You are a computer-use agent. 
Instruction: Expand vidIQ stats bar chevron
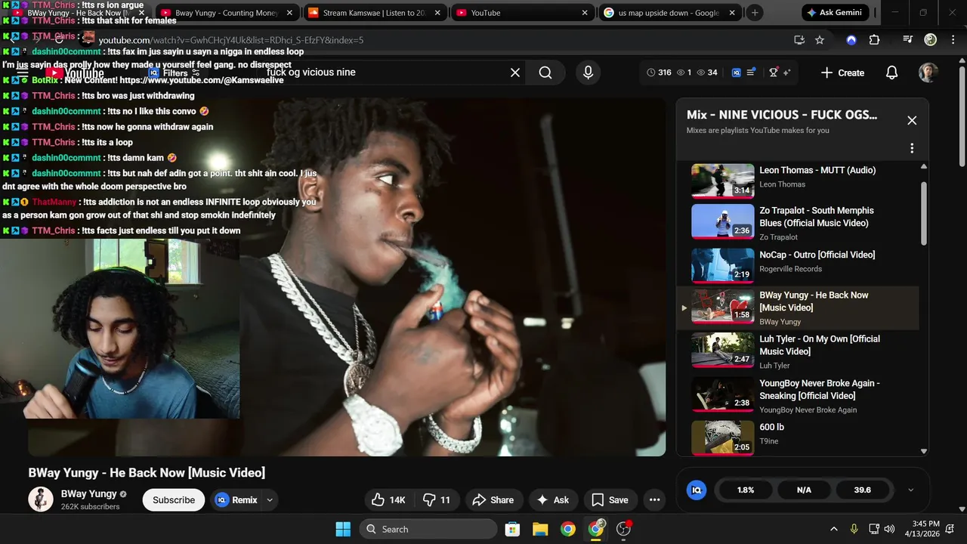pyautogui.click(x=910, y=490)
